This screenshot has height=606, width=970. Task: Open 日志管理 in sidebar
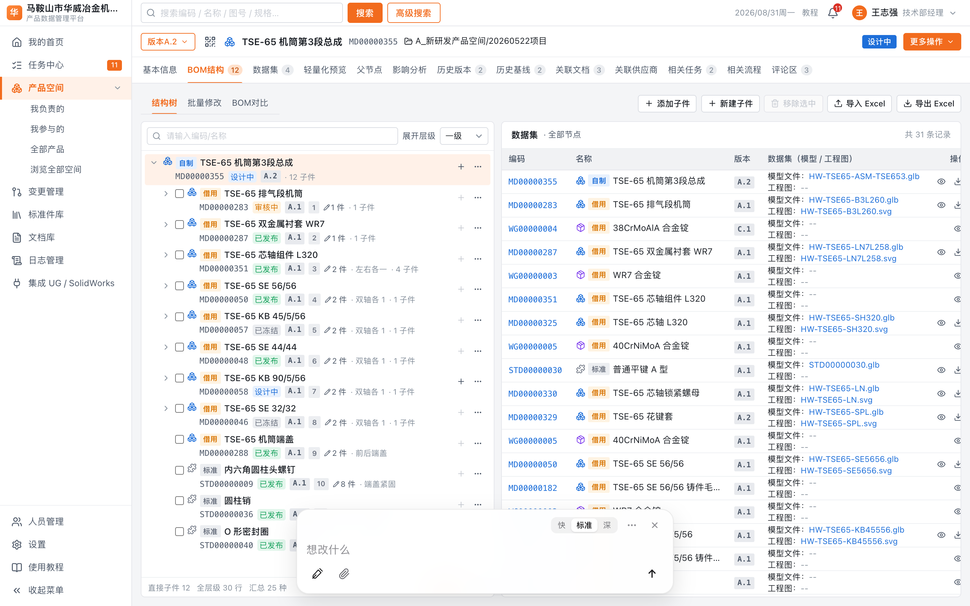click(66, 260)
